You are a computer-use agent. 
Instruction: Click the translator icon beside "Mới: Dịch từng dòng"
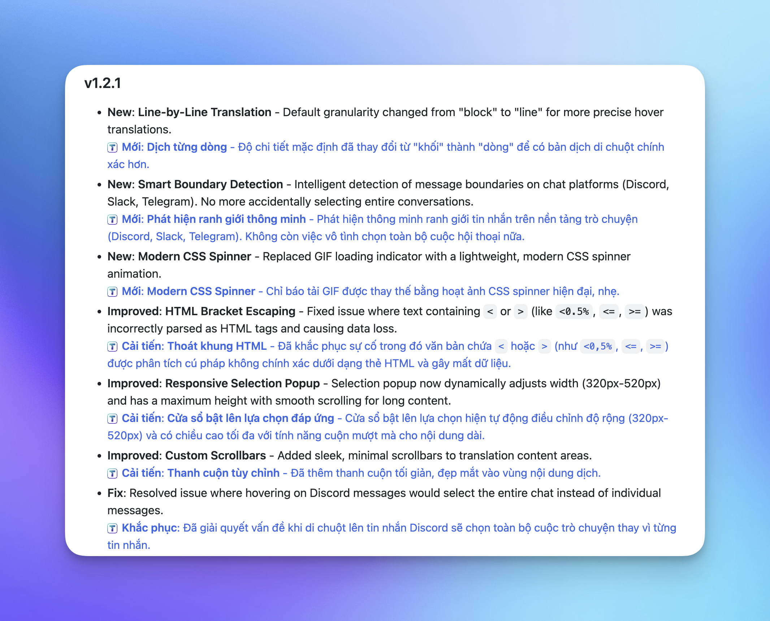(x=113, y=147)
